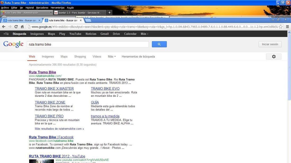Open Gmail in the black Google bar
Screen dimensions: 291x163
click(x=104, y=34)
